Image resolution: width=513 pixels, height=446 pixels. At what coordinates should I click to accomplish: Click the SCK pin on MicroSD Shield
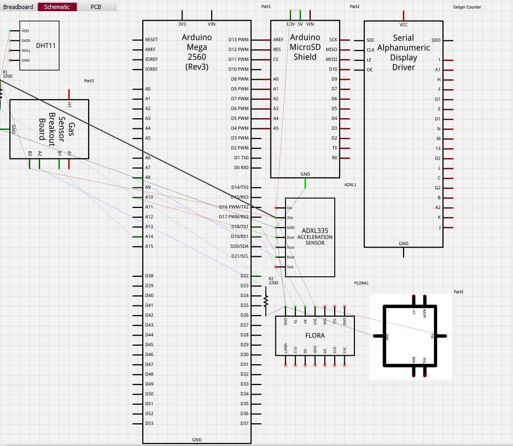(x=345, y=40)
